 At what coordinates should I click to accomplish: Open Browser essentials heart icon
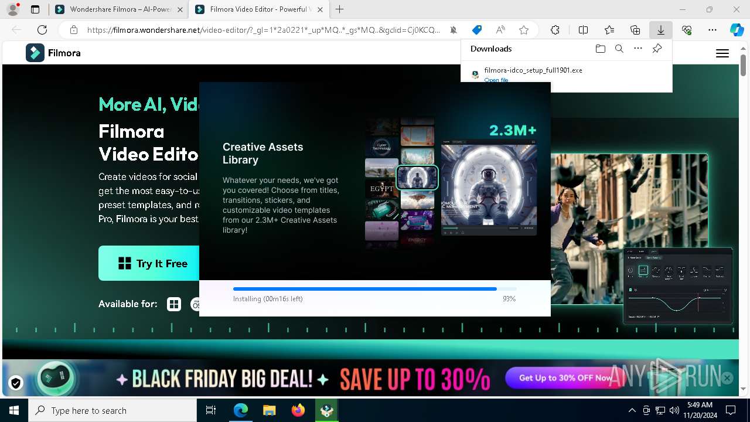[687, 30]
